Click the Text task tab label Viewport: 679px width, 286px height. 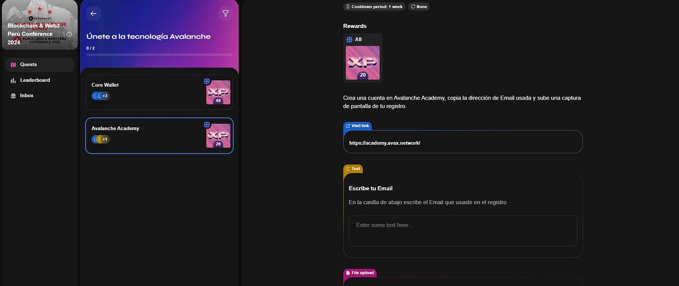pos(353,168)
